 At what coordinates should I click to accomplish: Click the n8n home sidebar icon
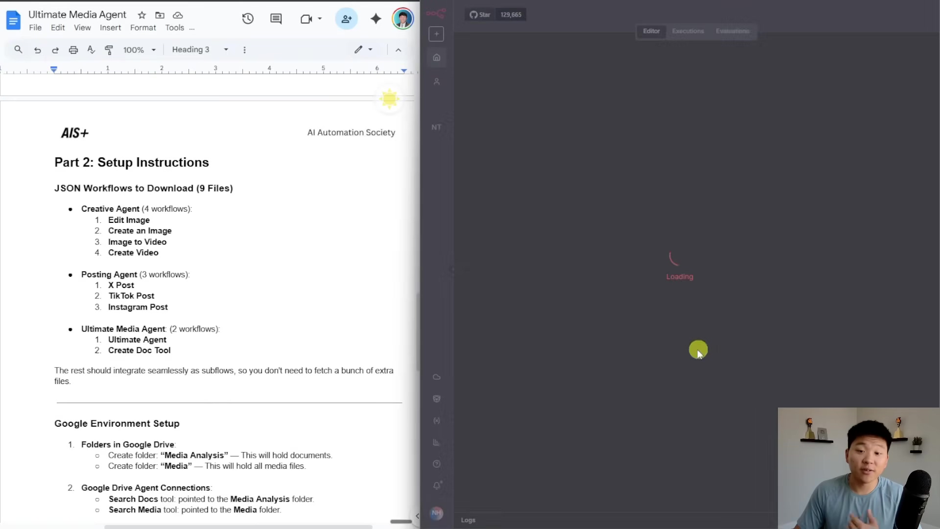pyautogui.click(x=437, y=58)
